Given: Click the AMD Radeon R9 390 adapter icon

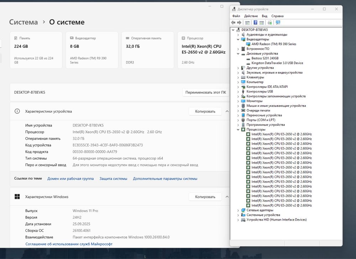Looking at the screenshot, I should [x=248, y=44].
